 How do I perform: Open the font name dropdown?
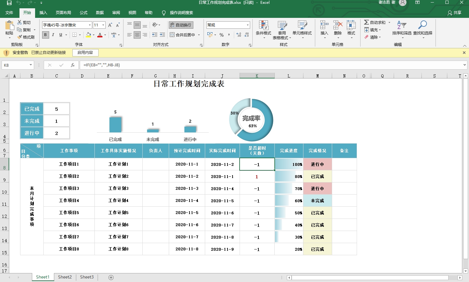click(90, 25)
